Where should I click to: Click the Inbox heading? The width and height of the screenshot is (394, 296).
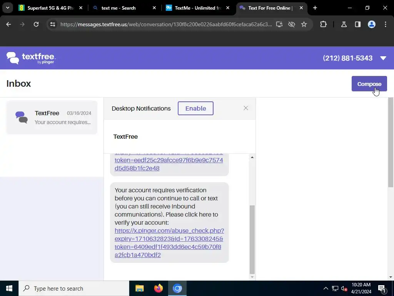[x=18, y=84]
